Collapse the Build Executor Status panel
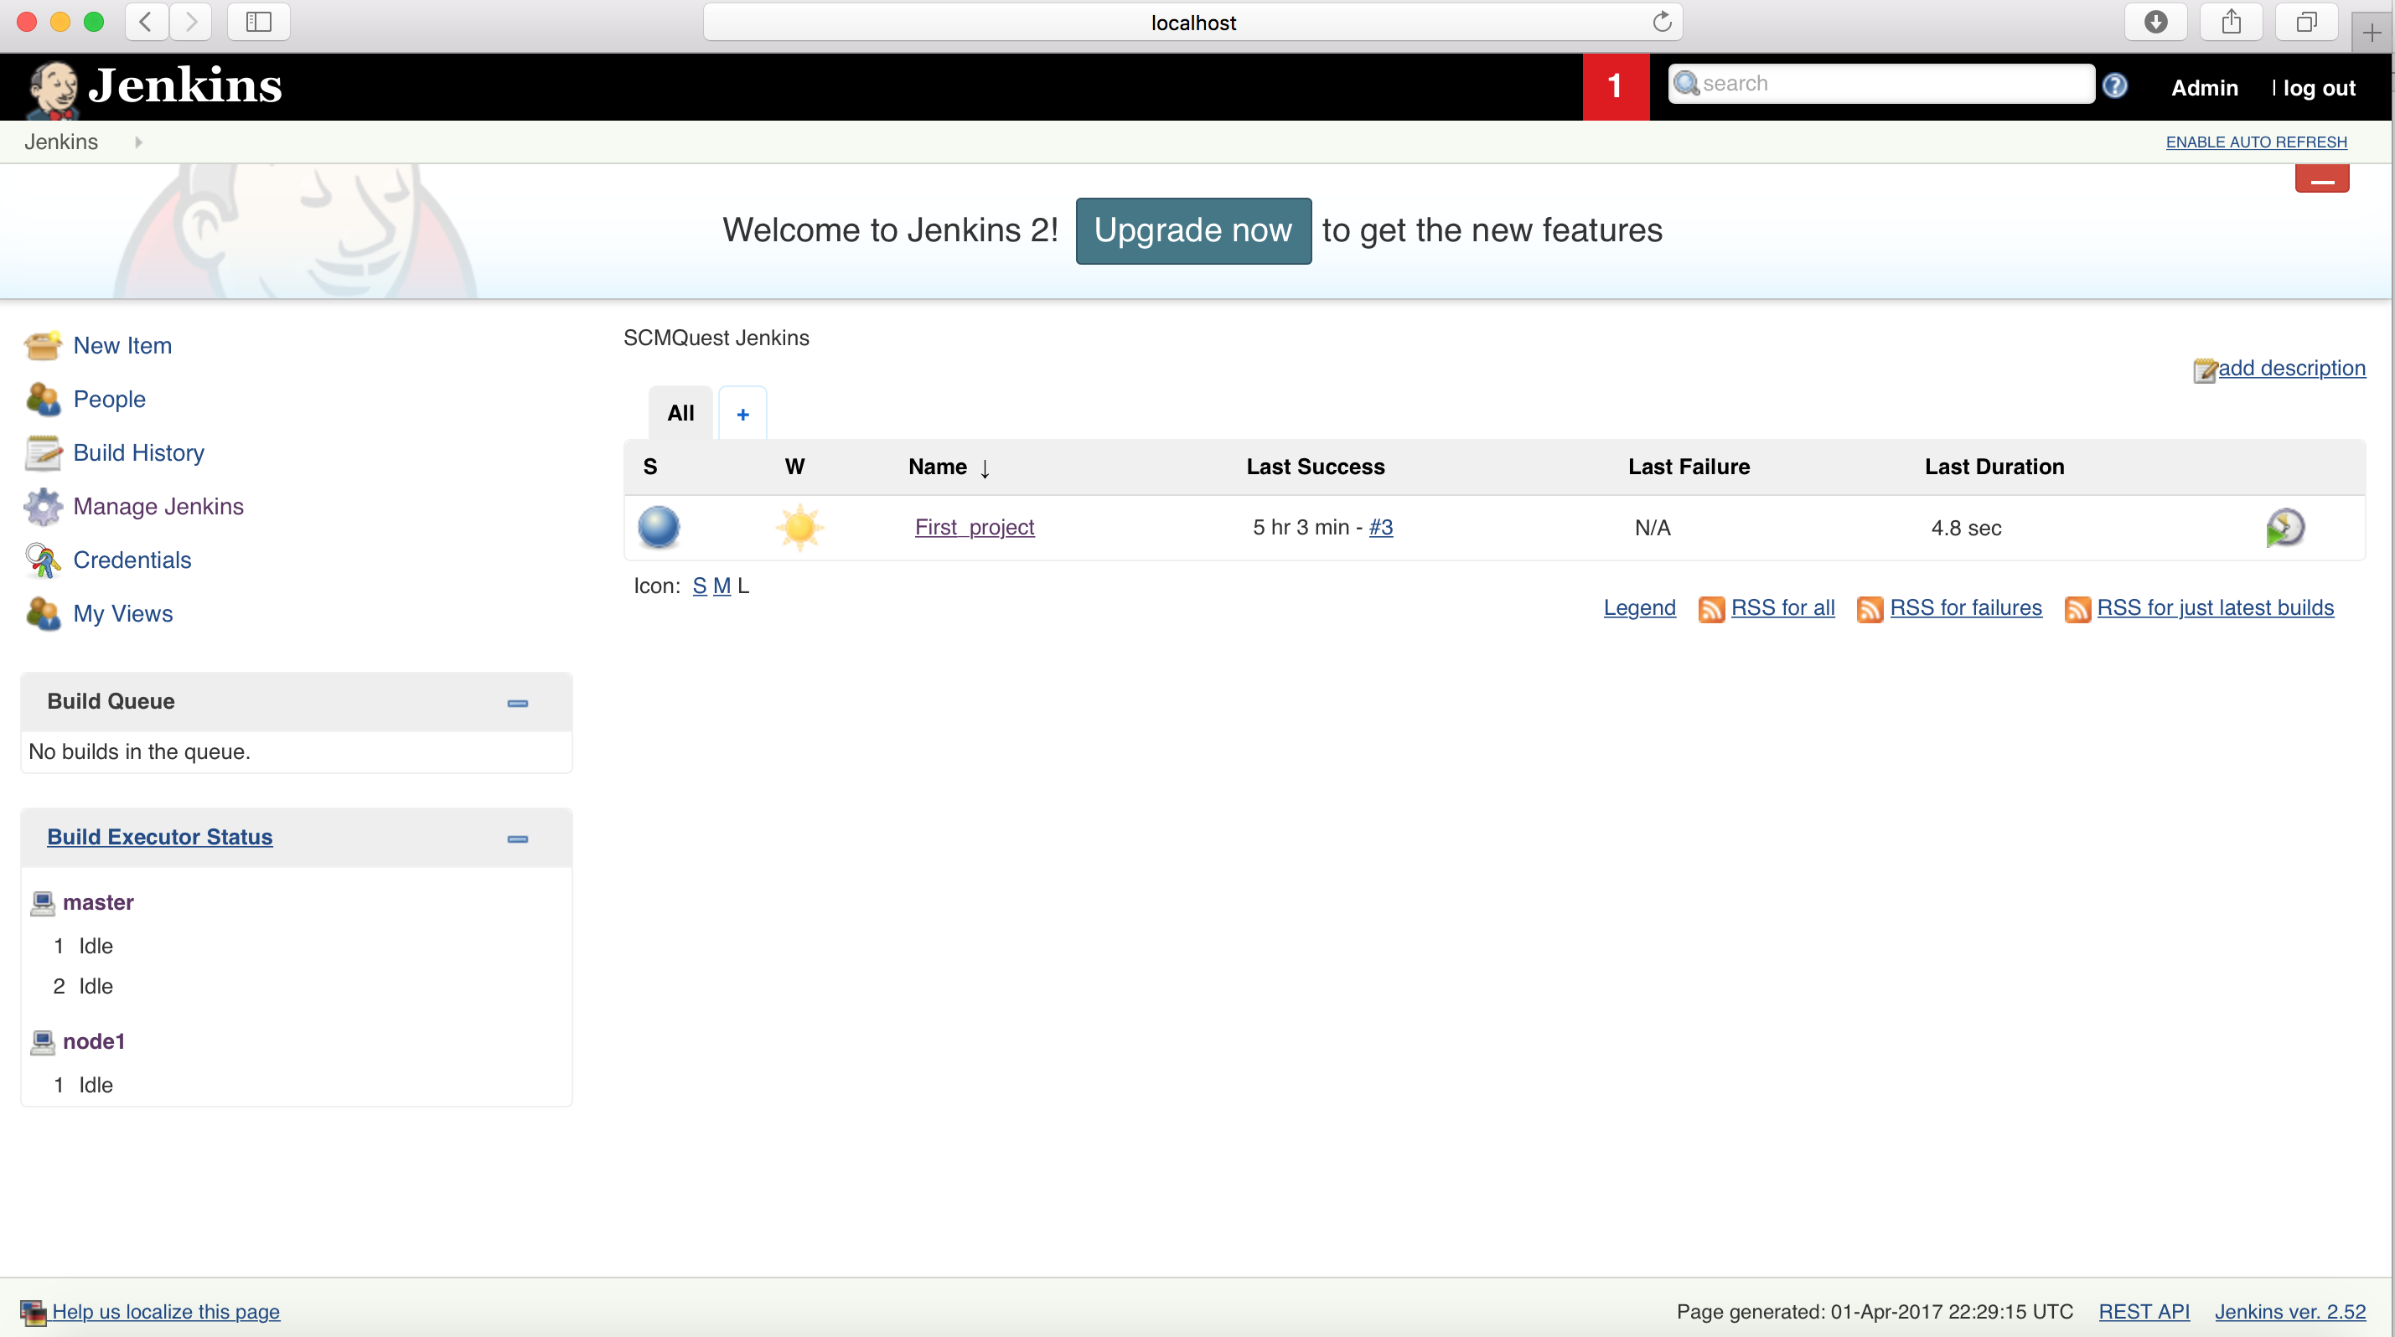The height and width of the screenshot is (1337, 2395). click(516, 837)
